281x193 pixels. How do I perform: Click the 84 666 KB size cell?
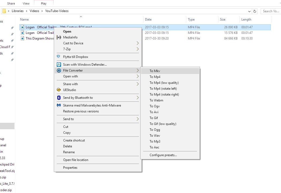(x=231, y=38)
